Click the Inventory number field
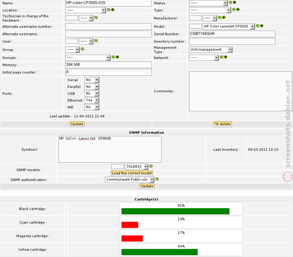293x257 pixels. 232,42
